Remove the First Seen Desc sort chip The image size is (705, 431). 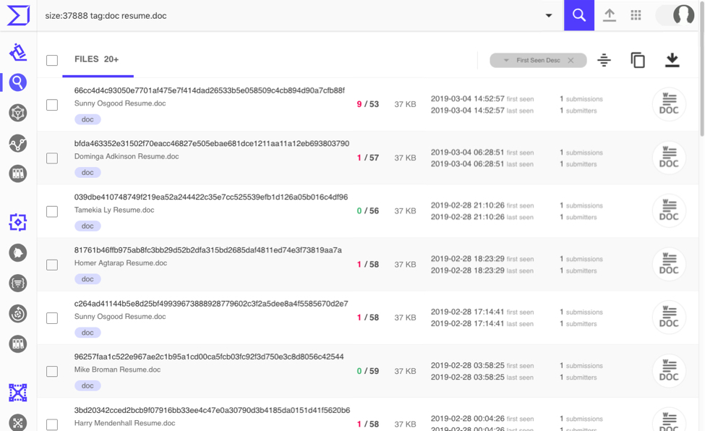tap(571, 60)
